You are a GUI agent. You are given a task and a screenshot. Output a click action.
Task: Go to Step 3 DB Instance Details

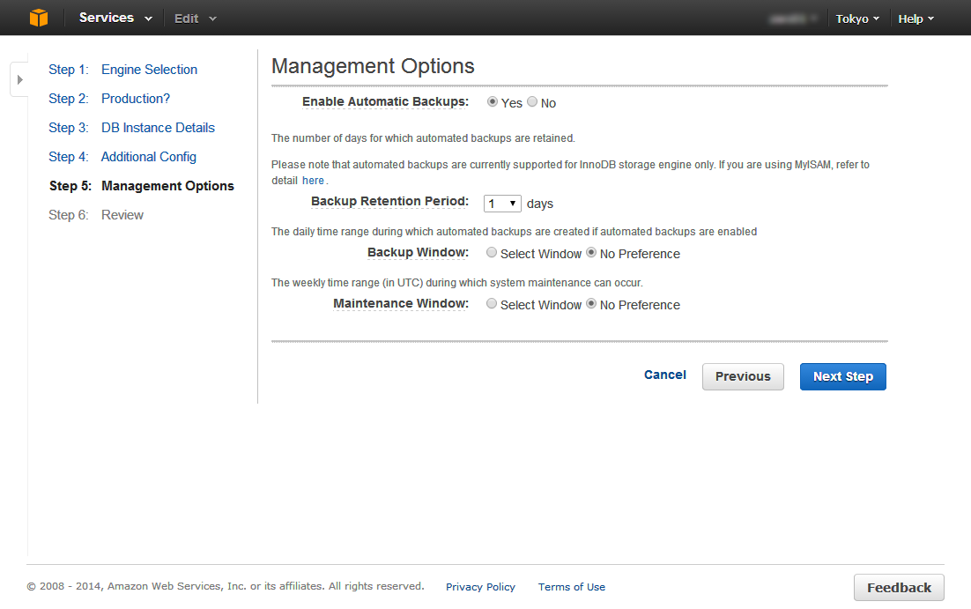(158, 128)
